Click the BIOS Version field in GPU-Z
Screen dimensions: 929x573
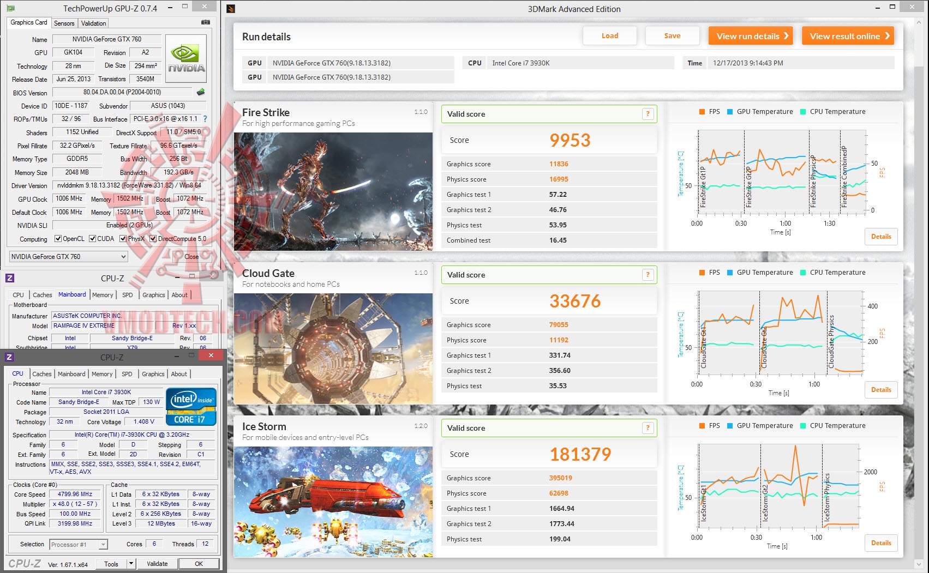pos(122,92)
